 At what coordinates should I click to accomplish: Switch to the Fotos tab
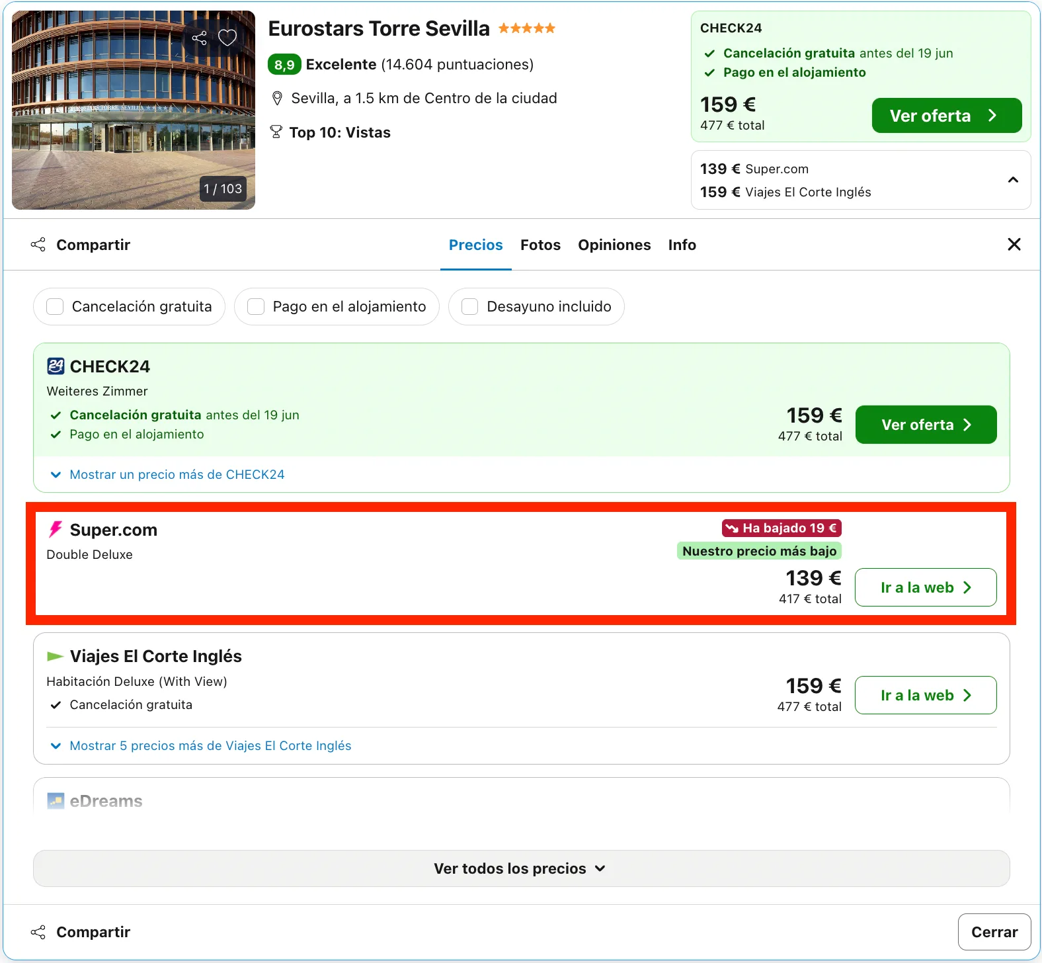tap(540, 245)
